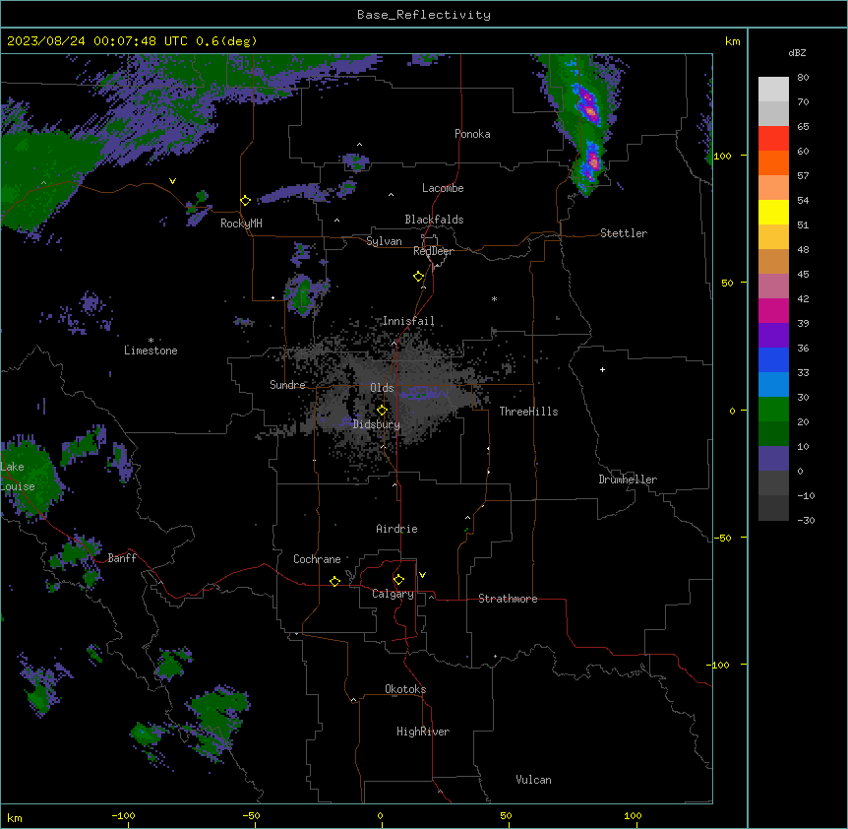Screen dimensions: 848x829
Task: Click the Okotoks label
Action: 405,689
